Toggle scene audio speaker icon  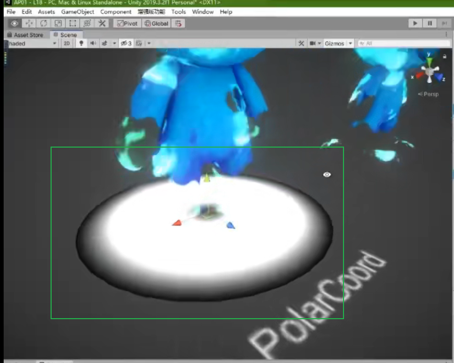(x=93, y=43)
